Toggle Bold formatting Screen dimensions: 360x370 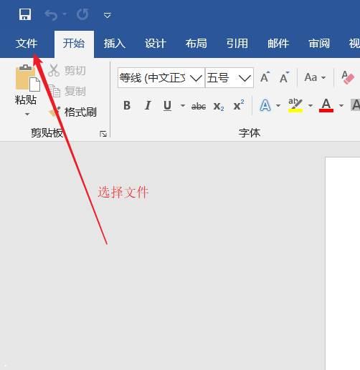(x=127, y=105)
